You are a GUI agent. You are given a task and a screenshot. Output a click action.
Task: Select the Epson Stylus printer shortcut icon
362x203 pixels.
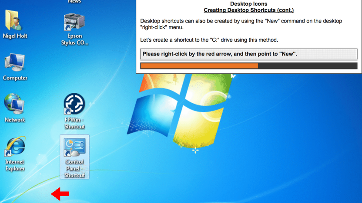74,22
